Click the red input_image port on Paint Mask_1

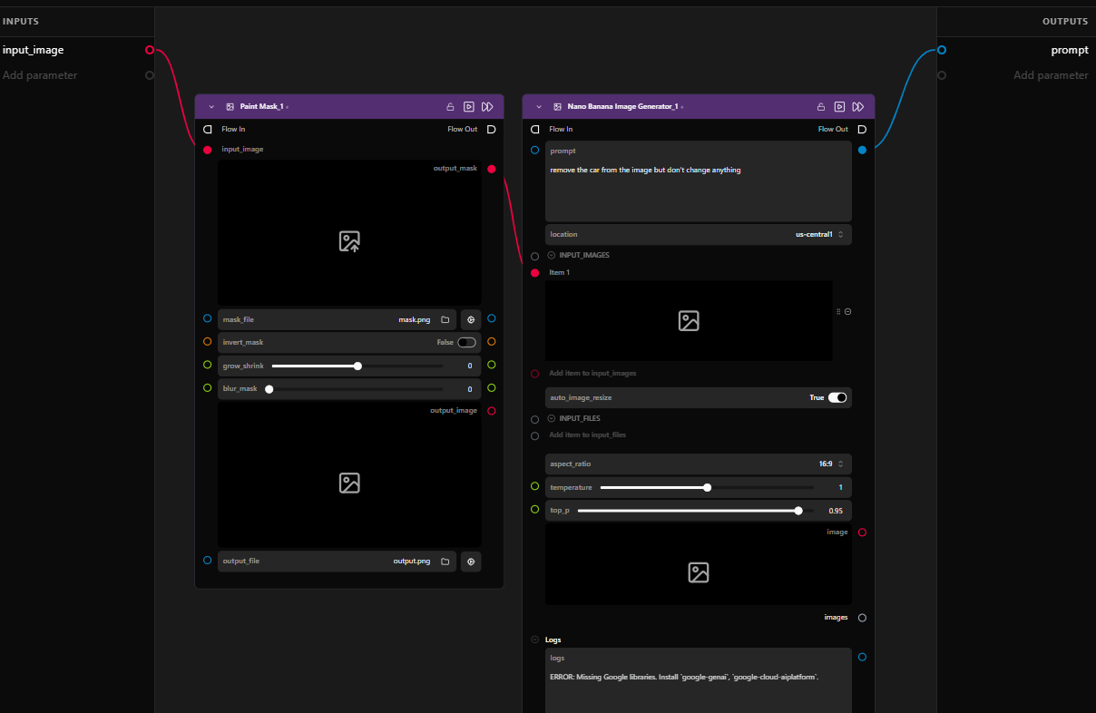tap(208, 150)
